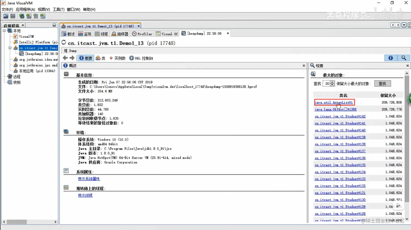Click the stepper arrows beside the 20 field

(x=332, y=84)
